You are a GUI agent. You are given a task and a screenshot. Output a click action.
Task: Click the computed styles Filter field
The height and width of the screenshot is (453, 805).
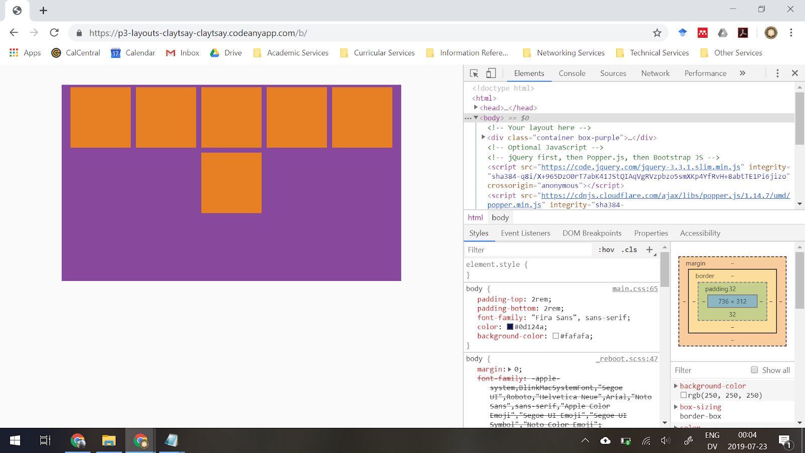pyautogui.click(x=709, y=370)
